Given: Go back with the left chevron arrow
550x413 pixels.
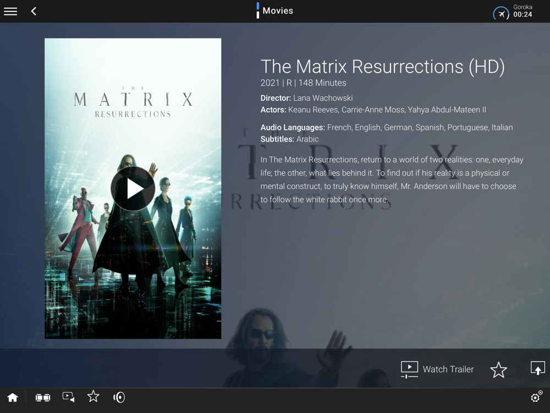Looking at the screenshot, I should [x=34, y=11].
